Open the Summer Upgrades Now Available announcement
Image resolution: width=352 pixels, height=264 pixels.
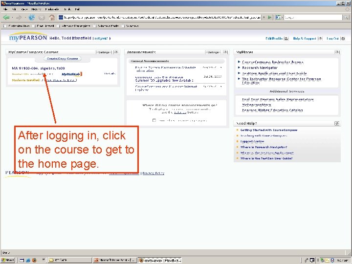(x=164, y=79)
